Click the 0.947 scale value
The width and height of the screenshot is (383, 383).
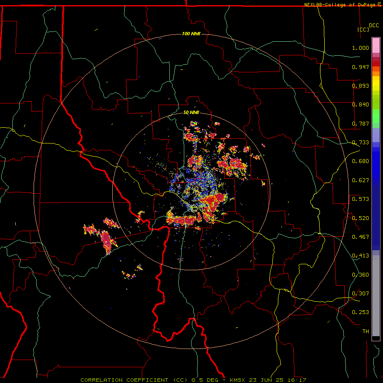pyautogui.click(x=360, y=67)
